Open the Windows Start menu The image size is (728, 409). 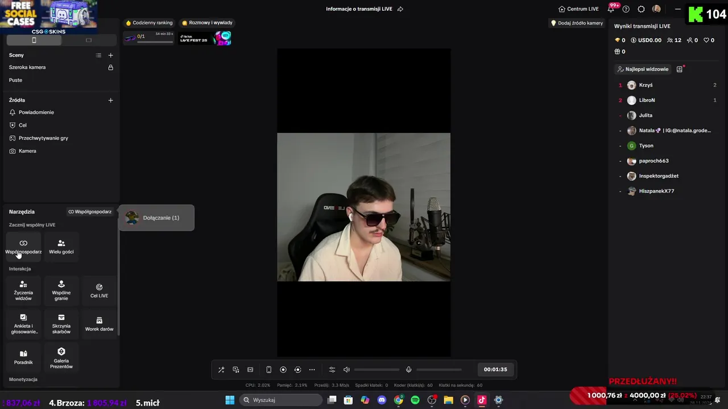coord(230,400)
